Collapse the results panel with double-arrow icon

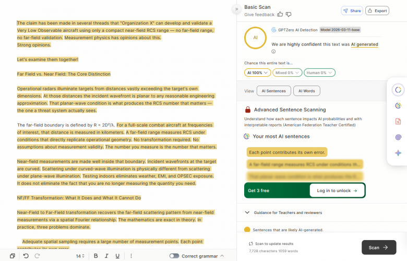pyautogui.click(x=236, y=9)
